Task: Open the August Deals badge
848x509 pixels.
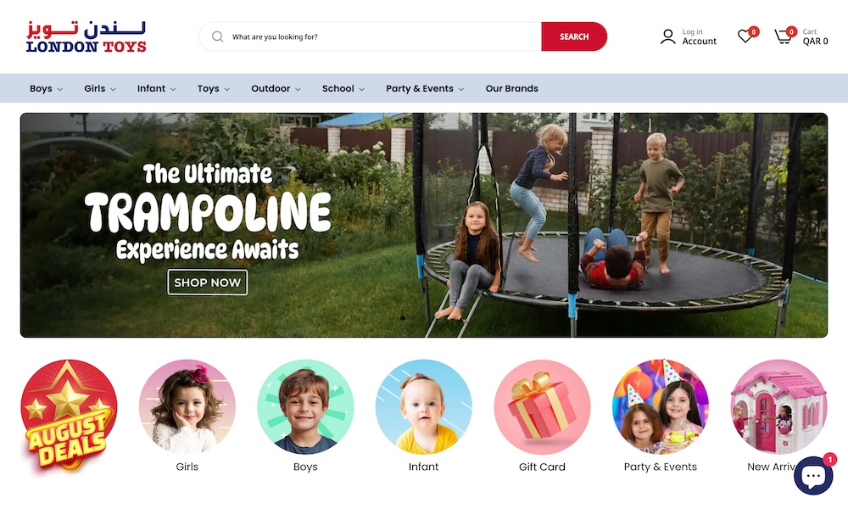Action: [69, 415]
